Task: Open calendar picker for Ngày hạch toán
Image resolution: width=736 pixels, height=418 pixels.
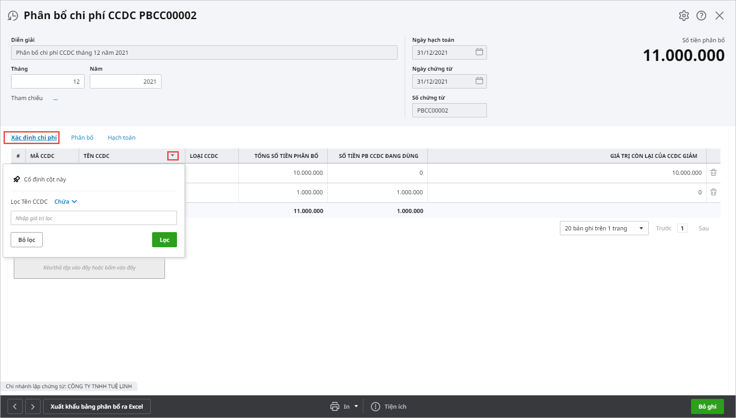Action: pyautogui.click(x=479, y=52)
